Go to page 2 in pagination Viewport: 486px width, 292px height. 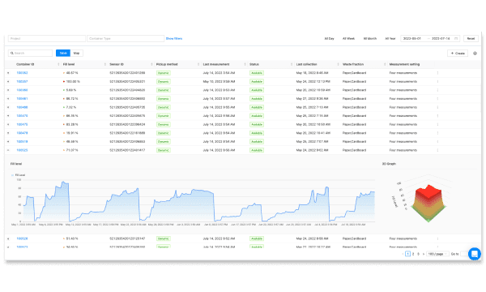coord(413,254)
